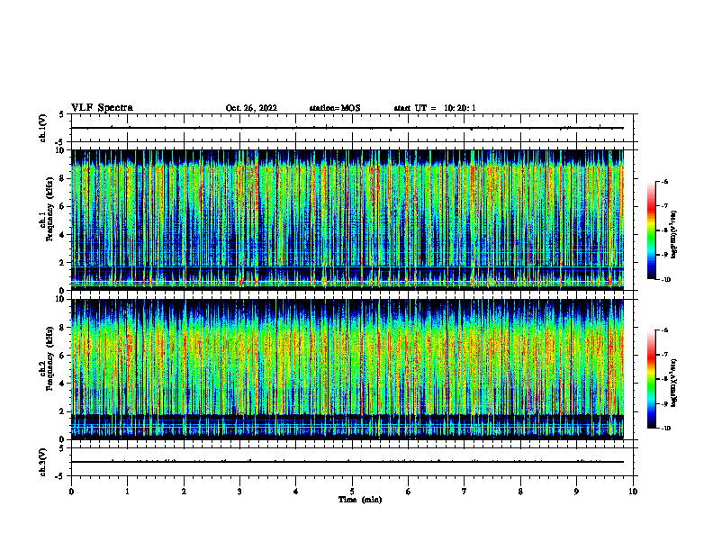Click the ch.2 spectrogram color scale bar

tap(651, 379)
